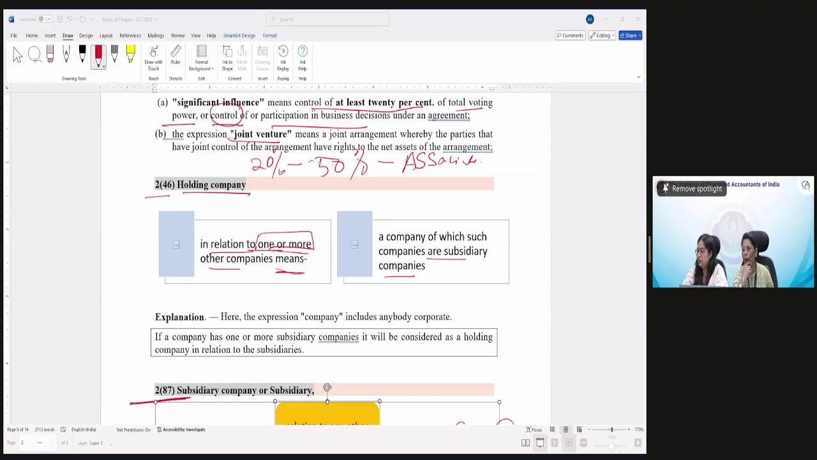817x460 pixels.
Task: Collapse the ribbon with the chevron
Action: [638, 77]
